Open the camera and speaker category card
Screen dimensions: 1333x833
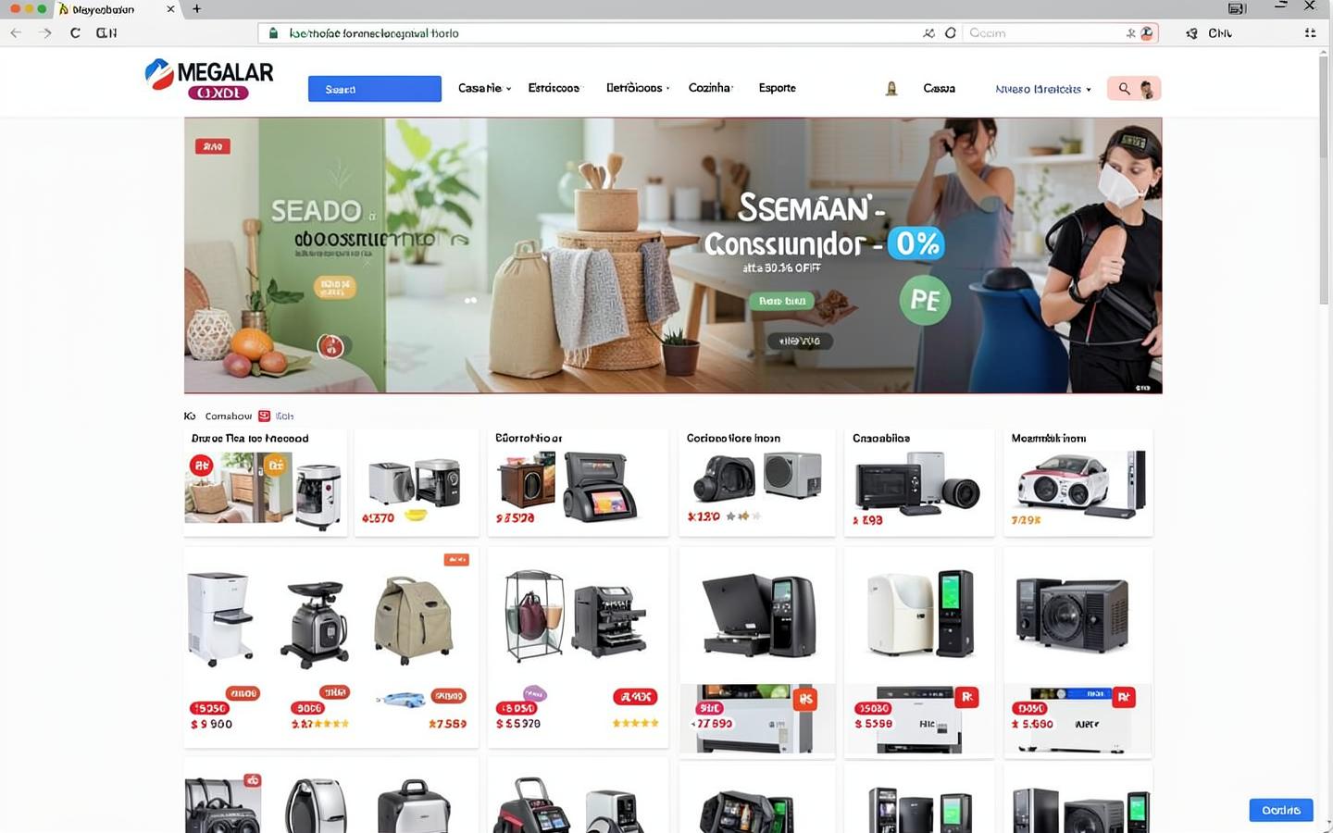[757, 481]
